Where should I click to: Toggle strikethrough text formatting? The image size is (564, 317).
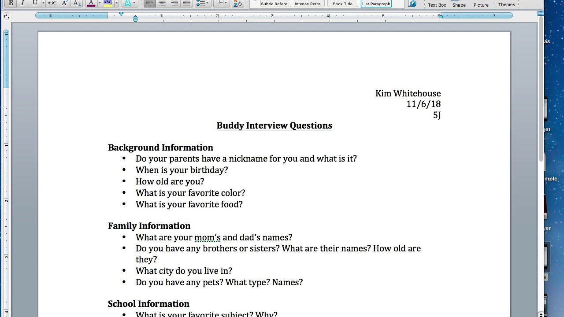(52, 3)
